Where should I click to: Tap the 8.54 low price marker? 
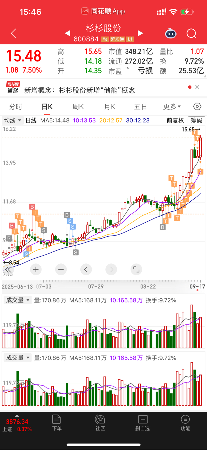click(x=11, y=262)
